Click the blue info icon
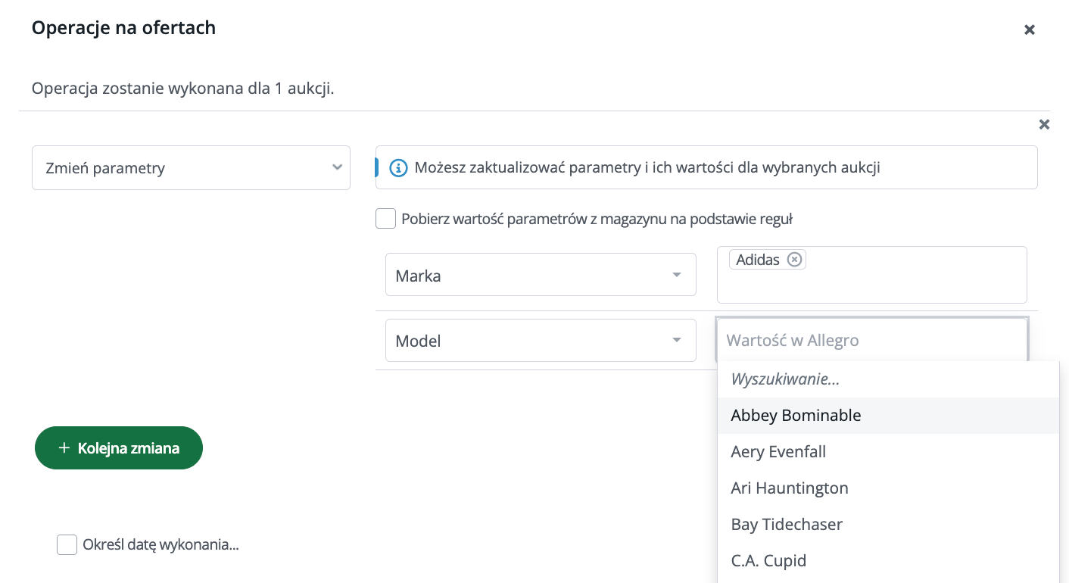This screenshot has height=583, width=1069. [398, 168]
